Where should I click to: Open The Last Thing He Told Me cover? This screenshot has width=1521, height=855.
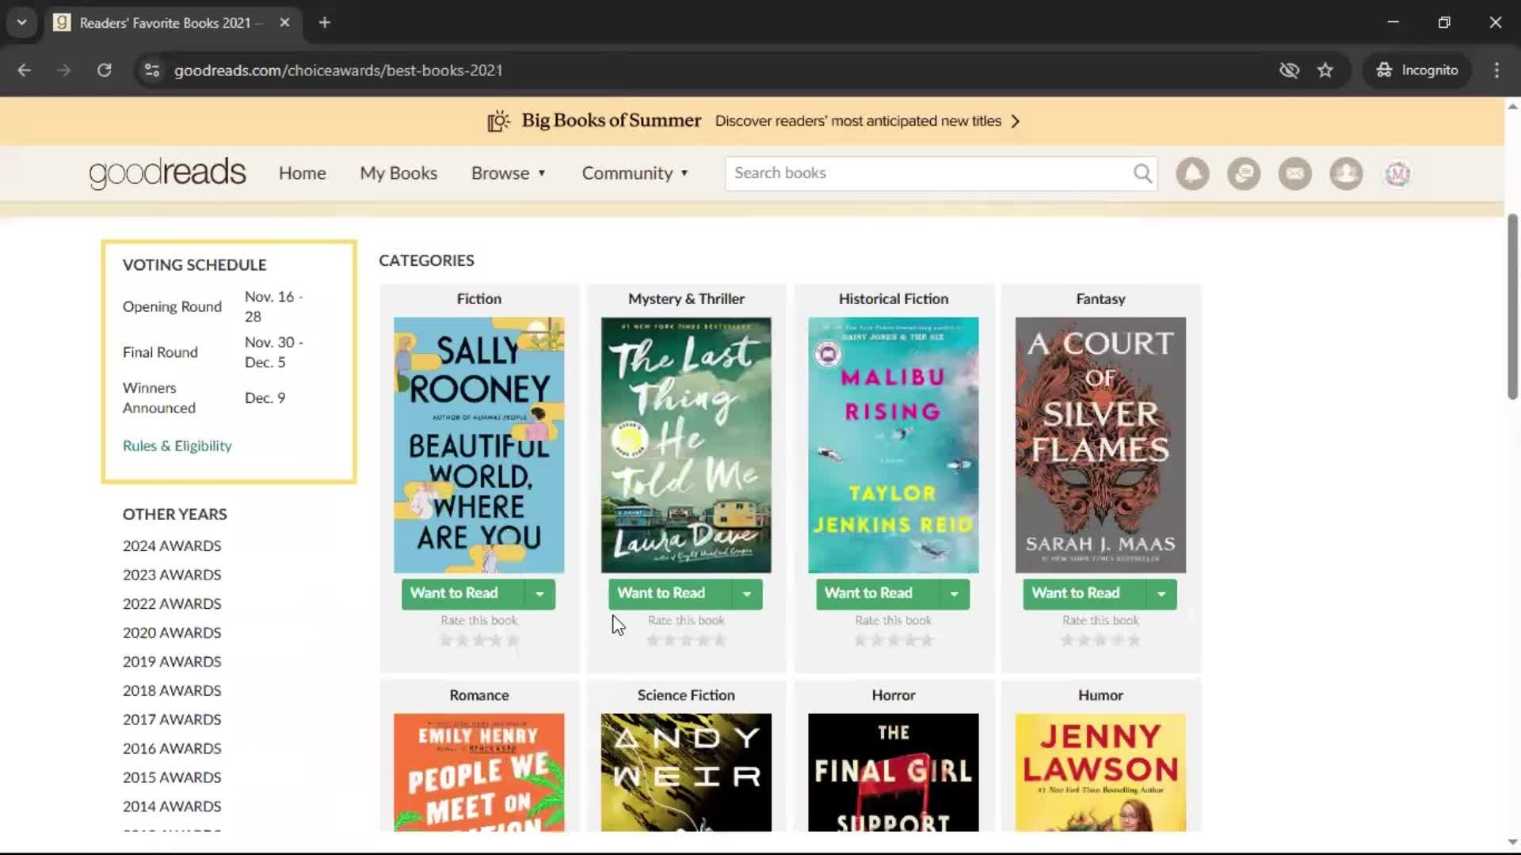click(686, 445)
